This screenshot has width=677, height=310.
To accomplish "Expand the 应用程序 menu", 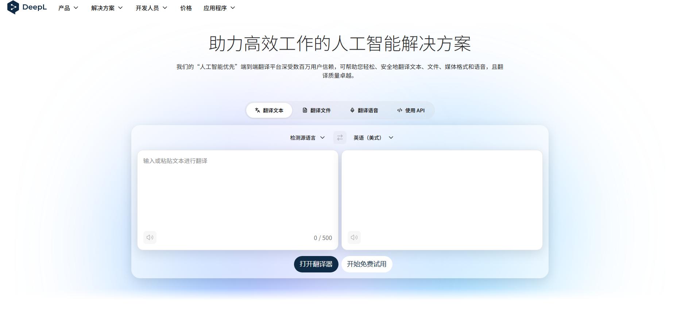I will tap(219, 8).
